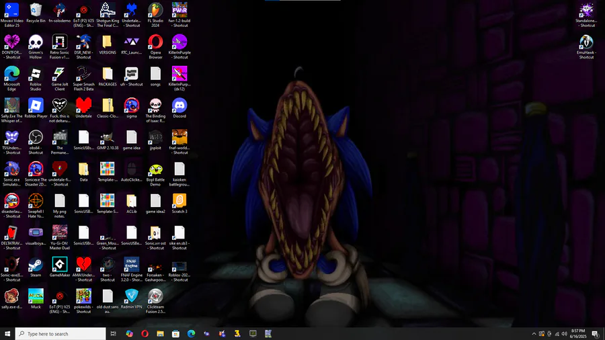The image size is (605, 340).
Task: Open File Explorer from the taskbar
Action: tap(160, 334)
